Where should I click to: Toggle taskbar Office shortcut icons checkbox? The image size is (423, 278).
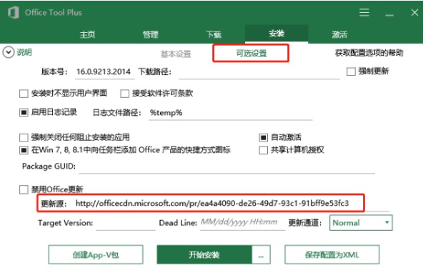pyautogui.click(x=24, y=150)
